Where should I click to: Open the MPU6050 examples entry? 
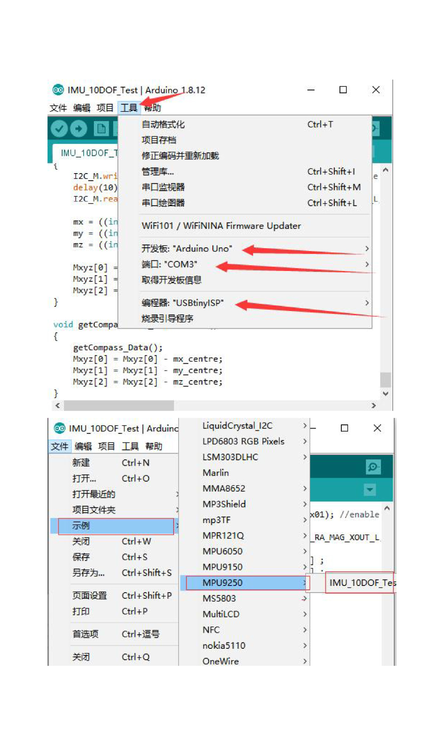(244, 551)
